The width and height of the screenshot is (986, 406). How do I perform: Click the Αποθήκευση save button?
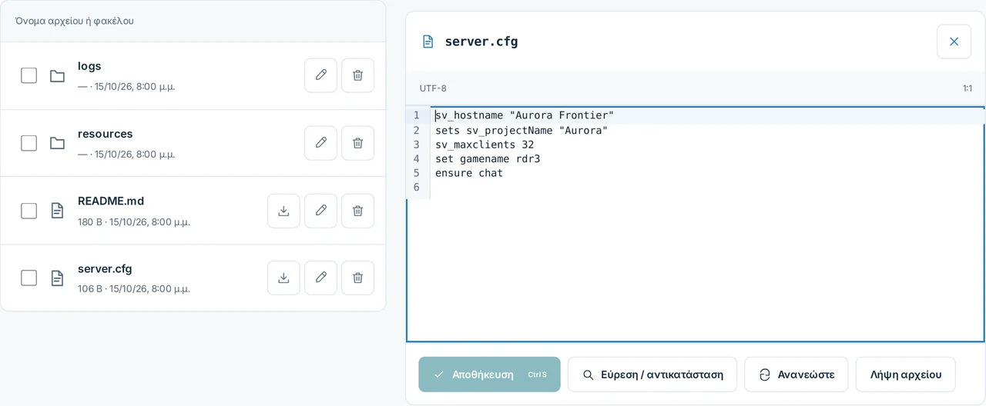[x=489, y=374]
